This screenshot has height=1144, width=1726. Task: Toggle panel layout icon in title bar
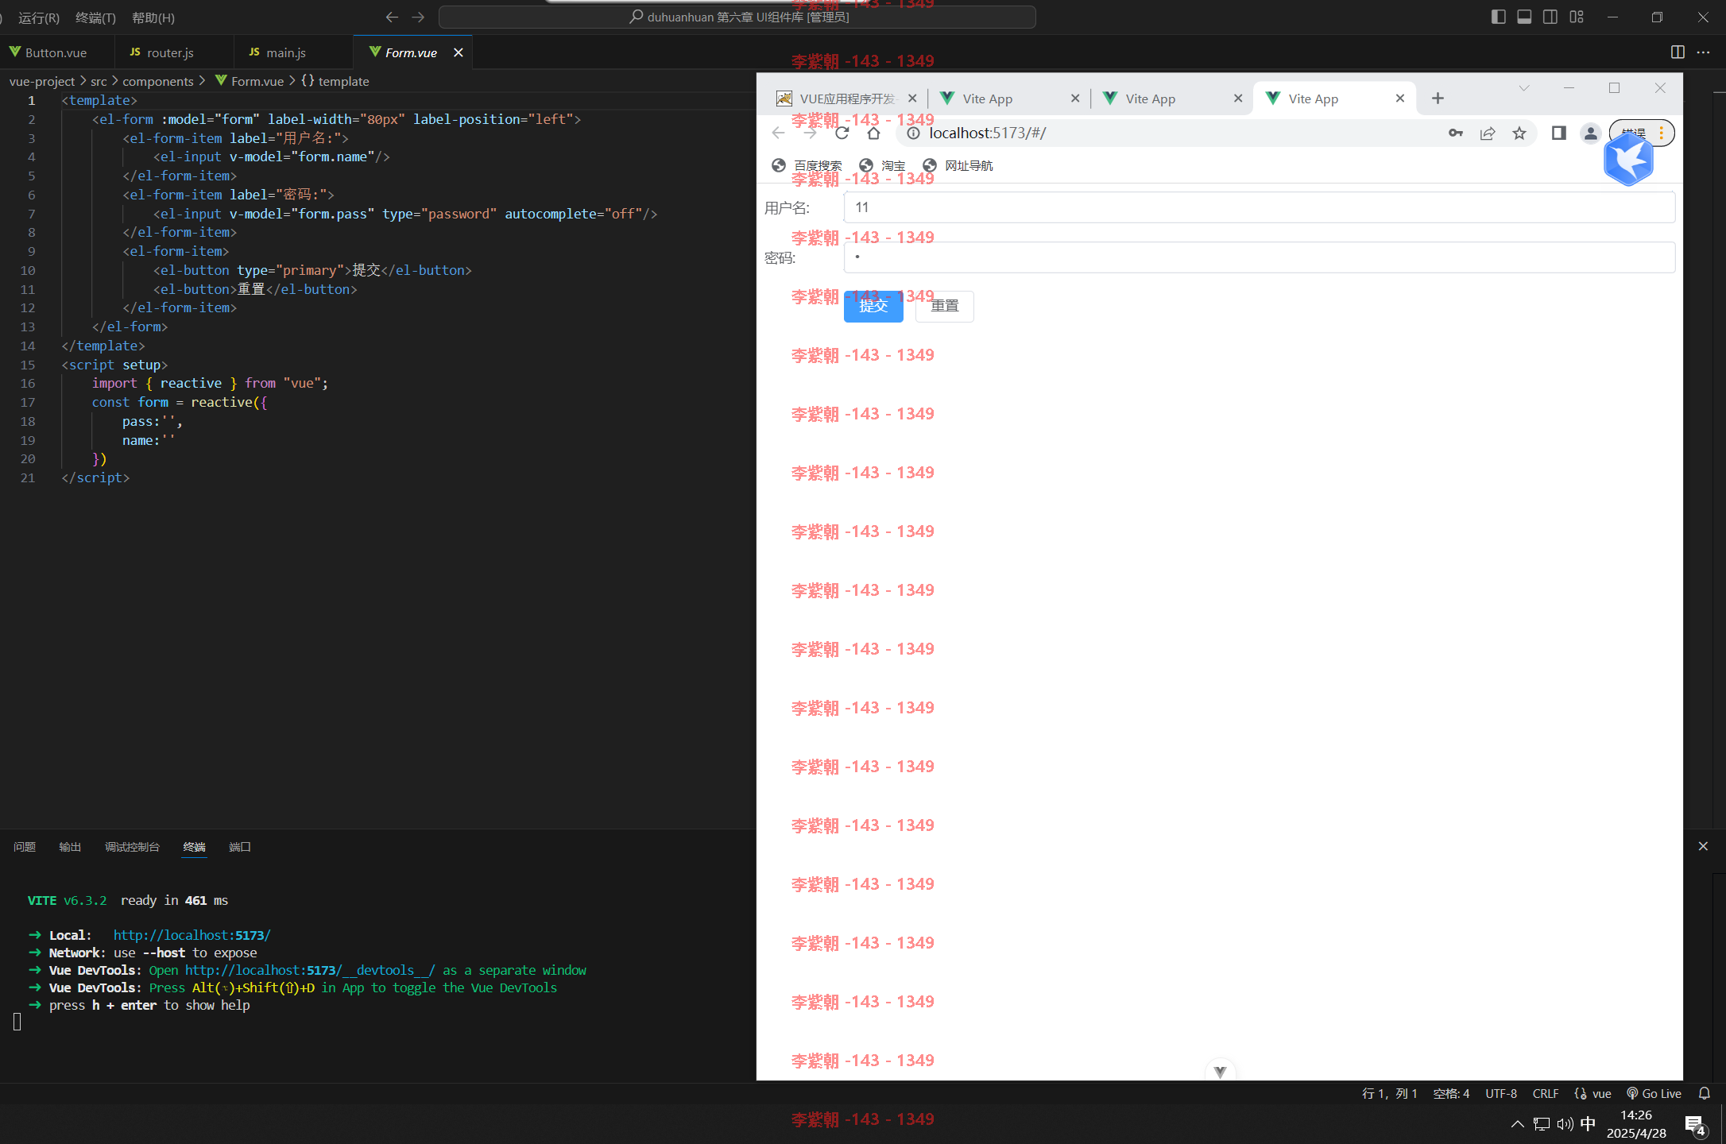point(1524,17)
